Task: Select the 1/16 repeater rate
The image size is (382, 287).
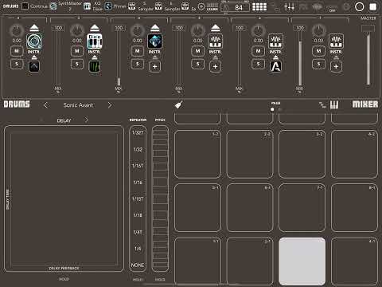Action: click(x=138, y=183)
